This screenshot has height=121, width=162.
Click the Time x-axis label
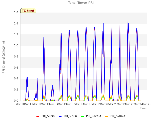click(x=143, y=108)
